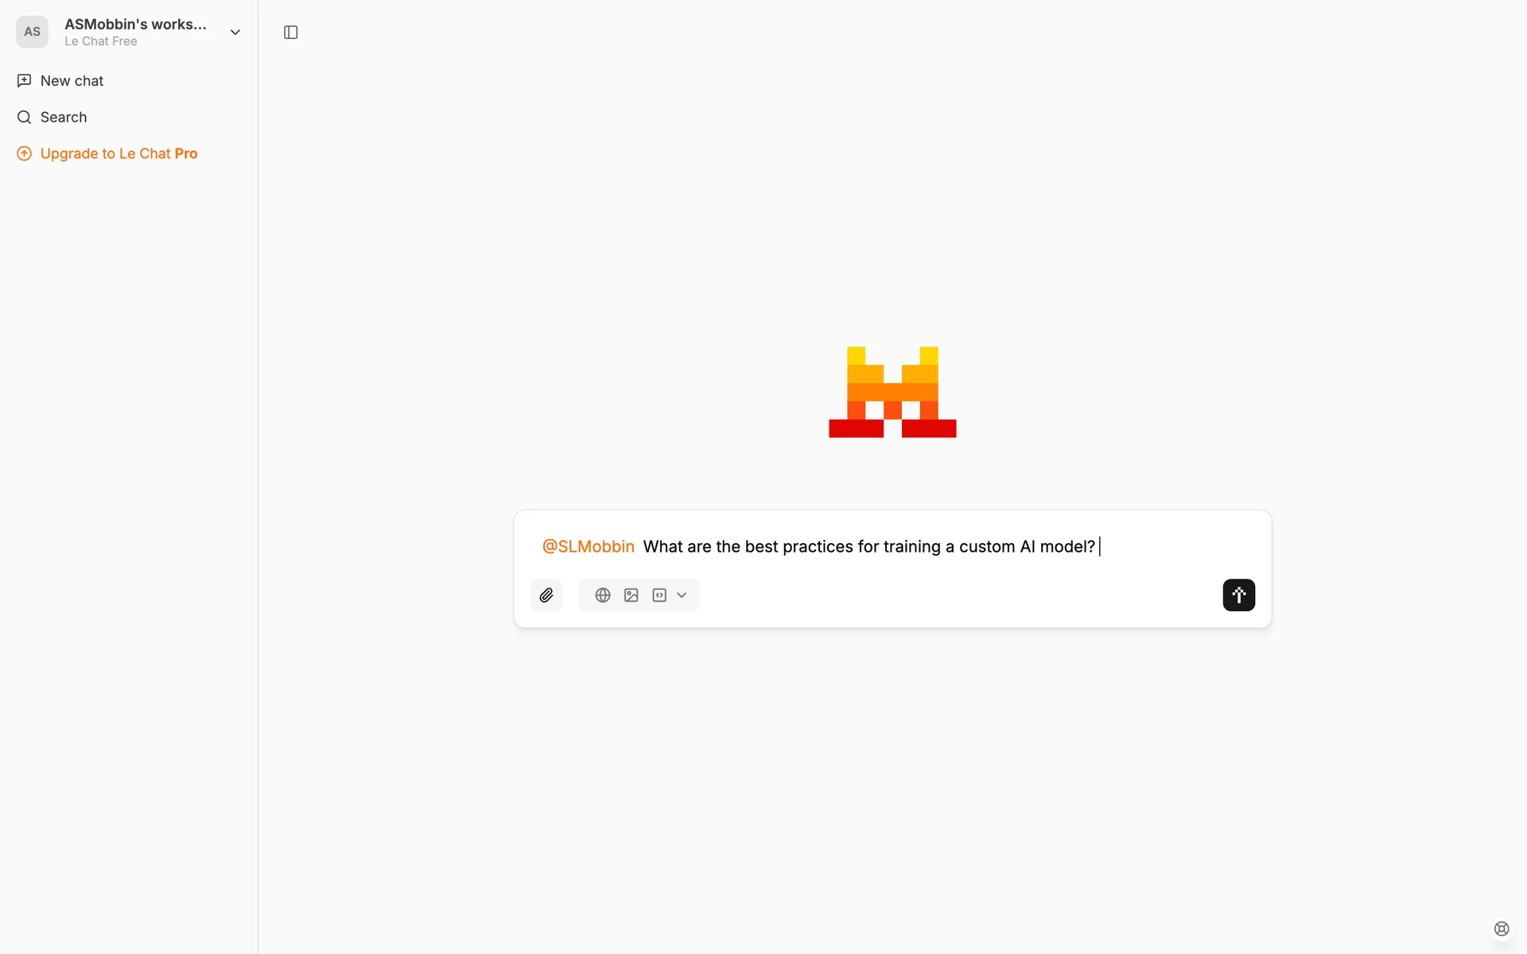The width and height of the screenshot is (1527, 954).
Task: Expand the tools chevron in message box
Action: tap(682, 595)
